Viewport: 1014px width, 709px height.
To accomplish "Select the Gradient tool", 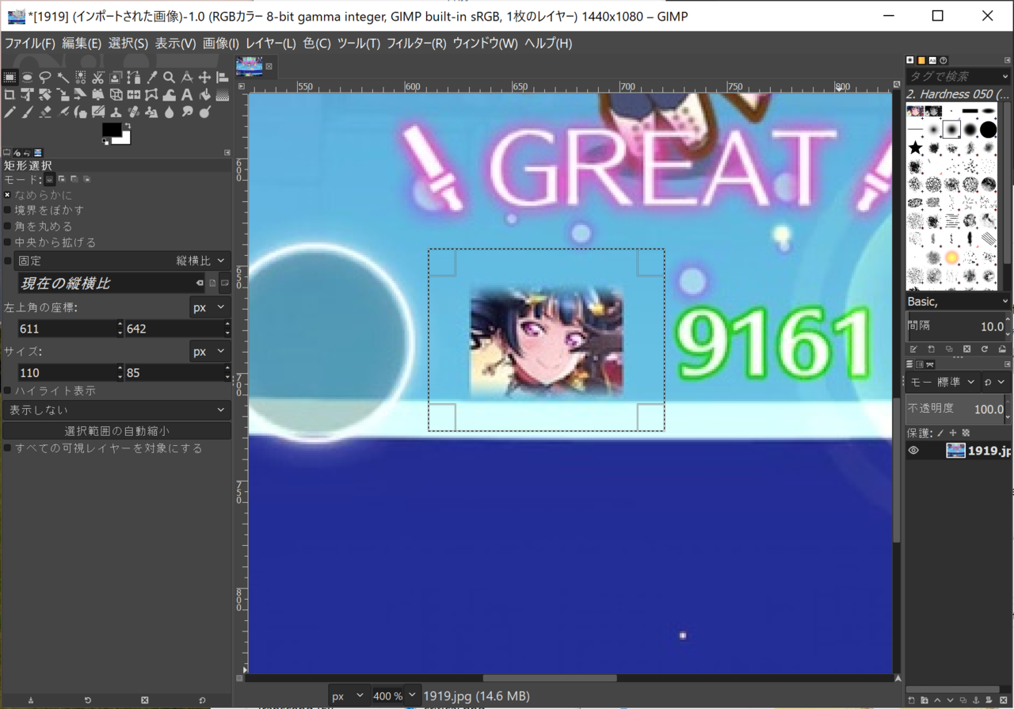I will coord(223,95).
